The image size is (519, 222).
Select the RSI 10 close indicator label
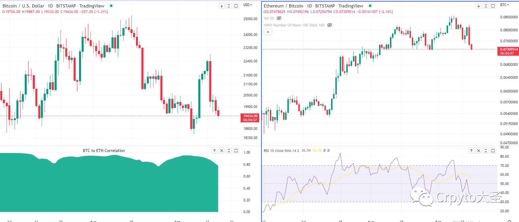coord(281,150)
